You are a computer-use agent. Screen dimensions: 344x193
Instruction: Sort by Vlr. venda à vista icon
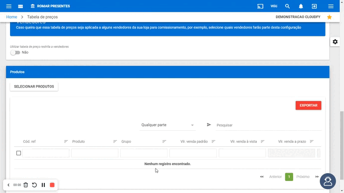click(262, 142)
